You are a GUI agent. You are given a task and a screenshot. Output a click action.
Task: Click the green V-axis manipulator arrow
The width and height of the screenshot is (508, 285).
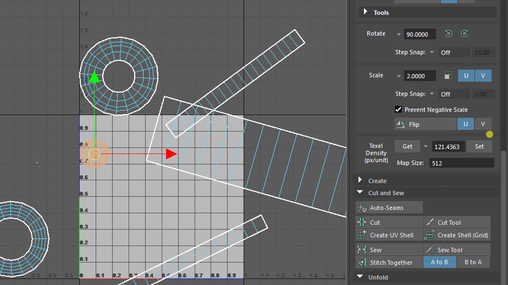point(94,77)
